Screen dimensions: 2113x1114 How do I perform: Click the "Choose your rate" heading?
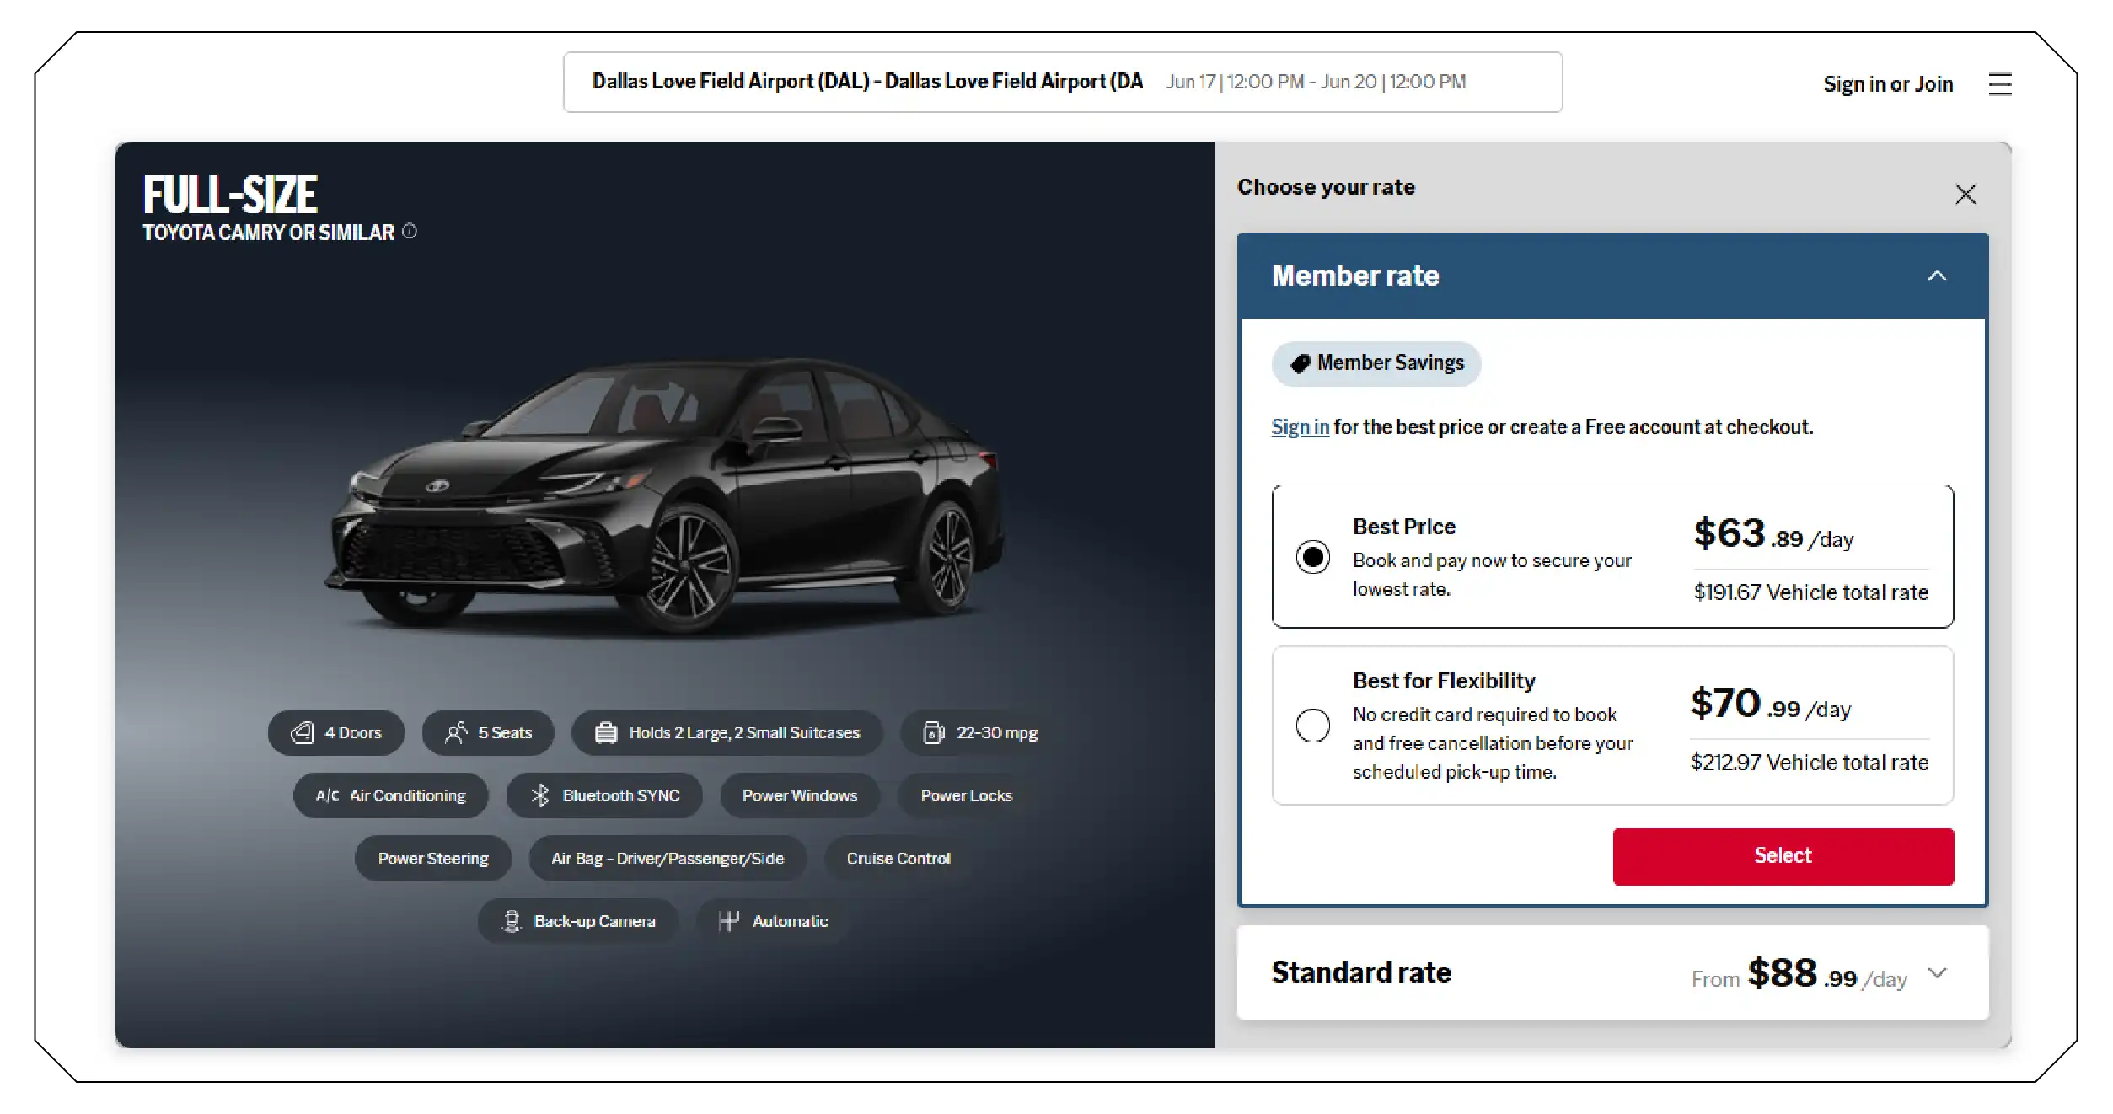click(x=1326, y=187)
